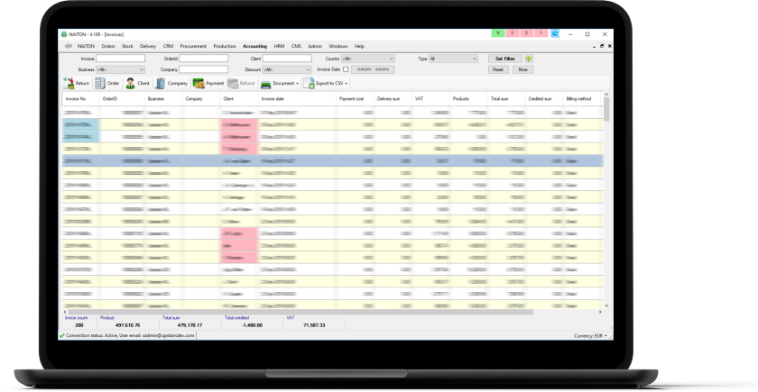Click the Invoice input field
The image size is (758, 392).
tap(120, 59)
